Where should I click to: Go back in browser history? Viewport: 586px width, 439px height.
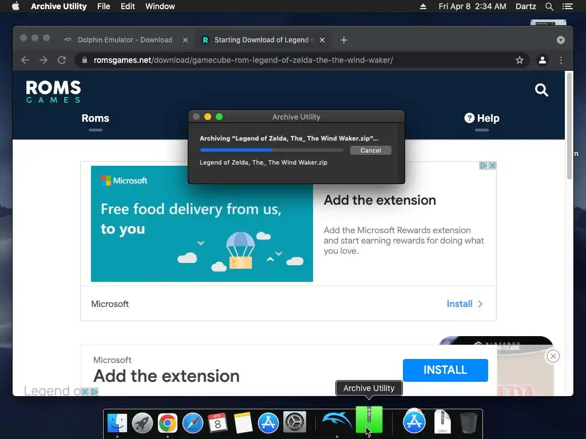(x=25, y=60)
